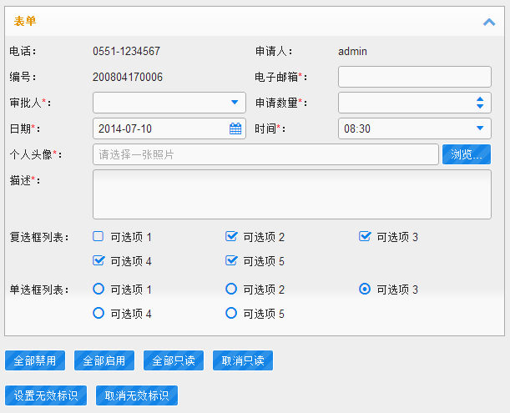Uncheck the 可选项 3 checkbox
This screenshot has width=510, height=413.
pos(365,236)
